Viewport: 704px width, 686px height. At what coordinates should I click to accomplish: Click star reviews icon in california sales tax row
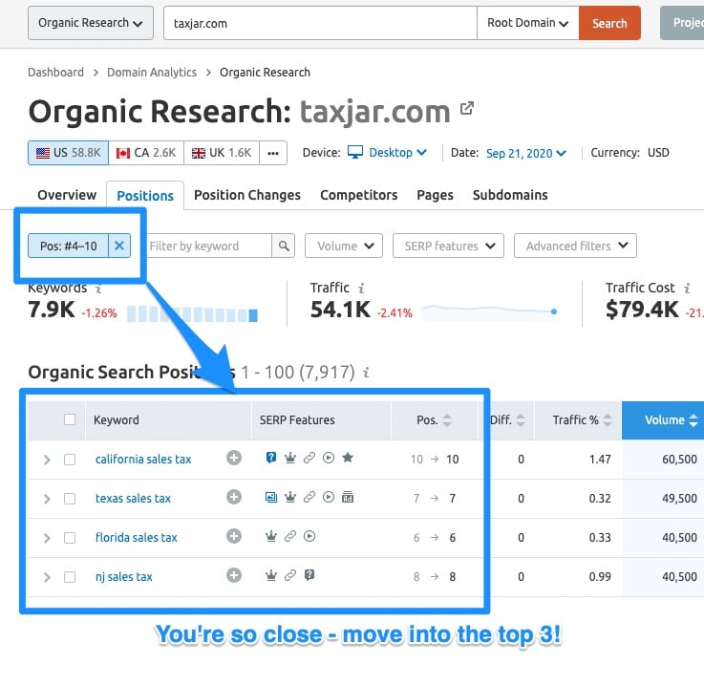(x=348, y=458)
